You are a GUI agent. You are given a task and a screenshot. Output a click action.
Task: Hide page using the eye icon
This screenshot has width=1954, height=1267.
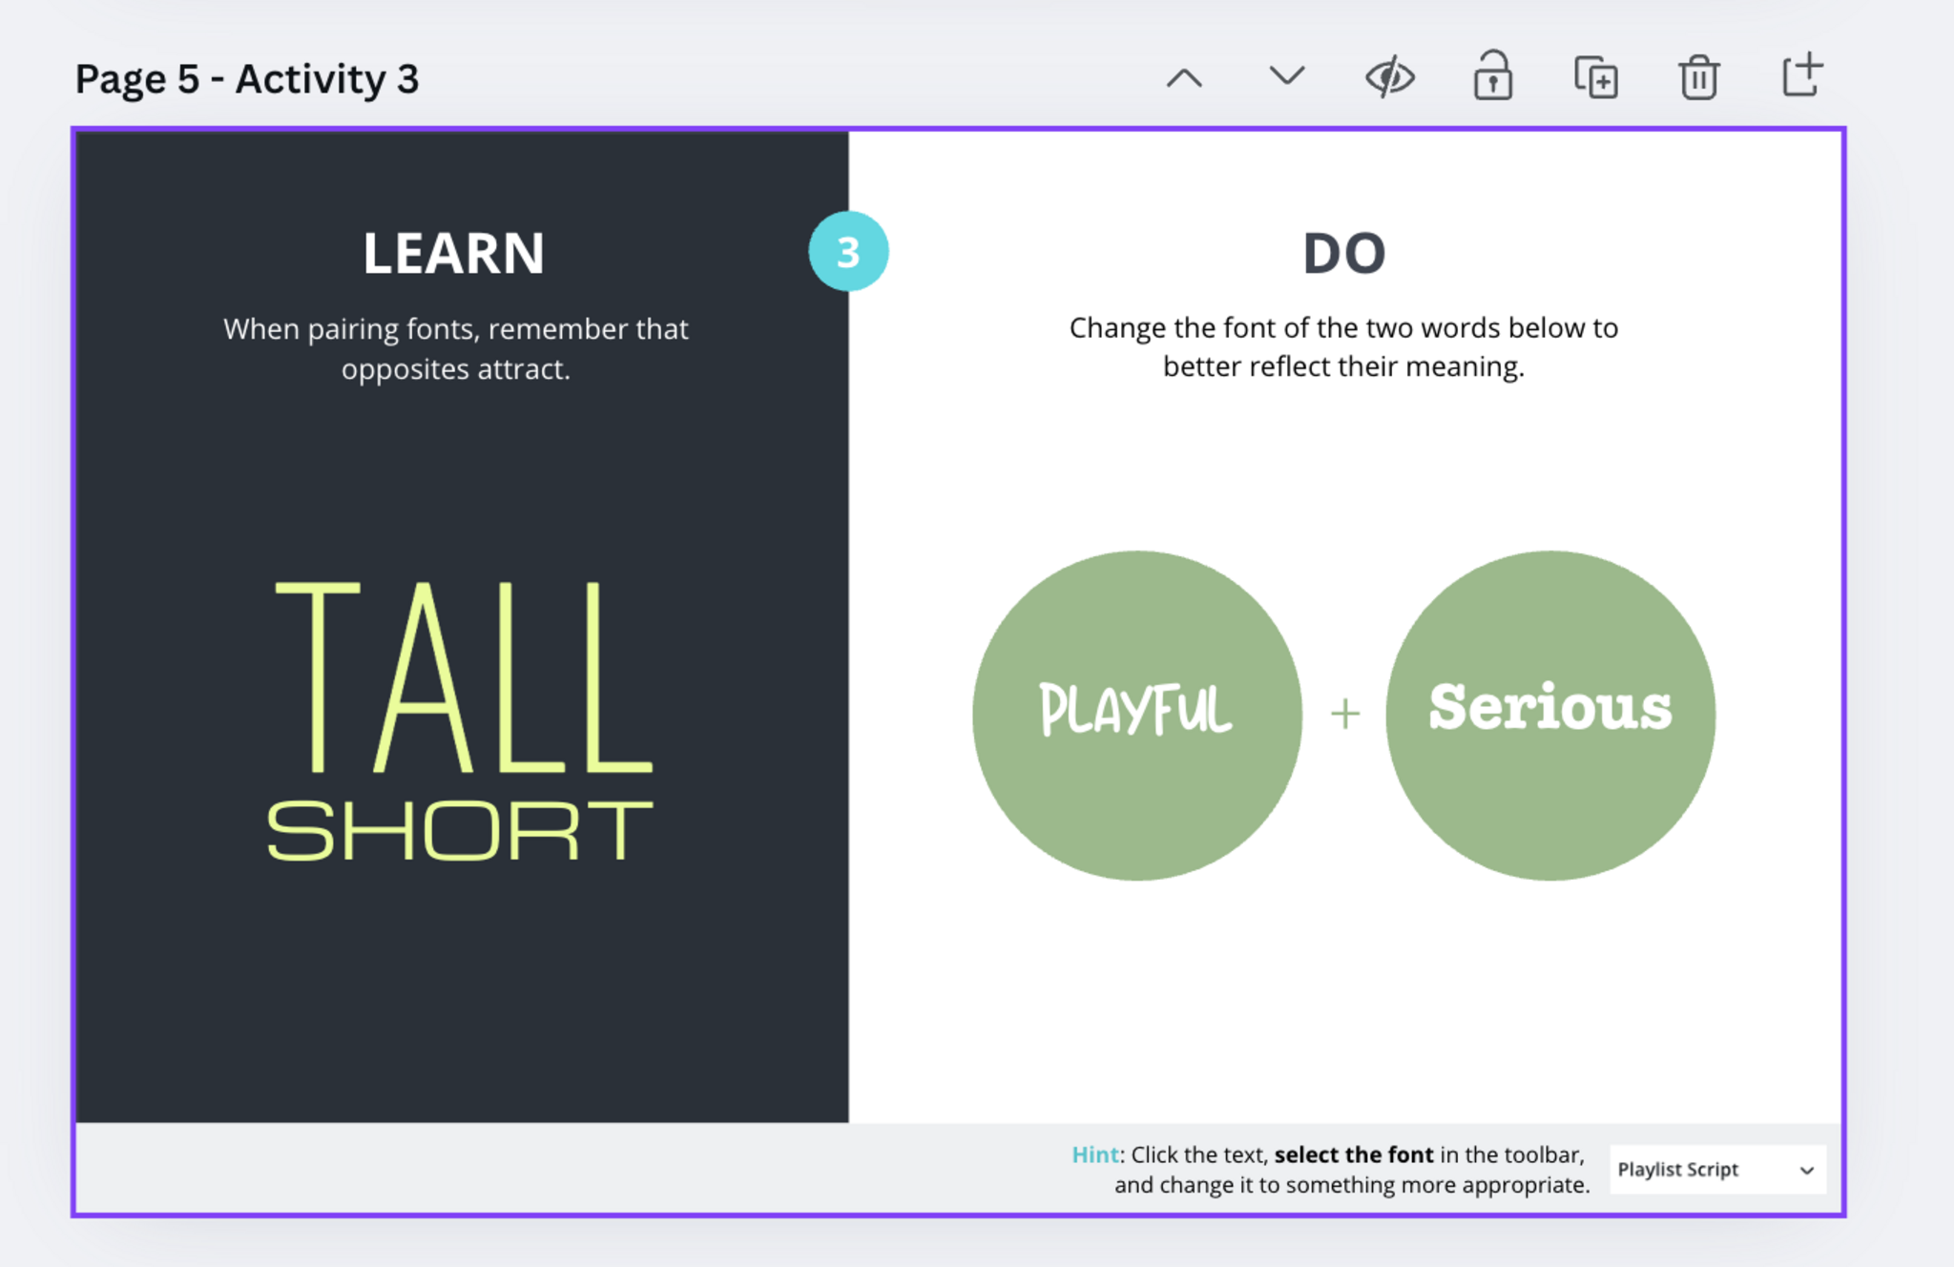[x=1389, y=77]
